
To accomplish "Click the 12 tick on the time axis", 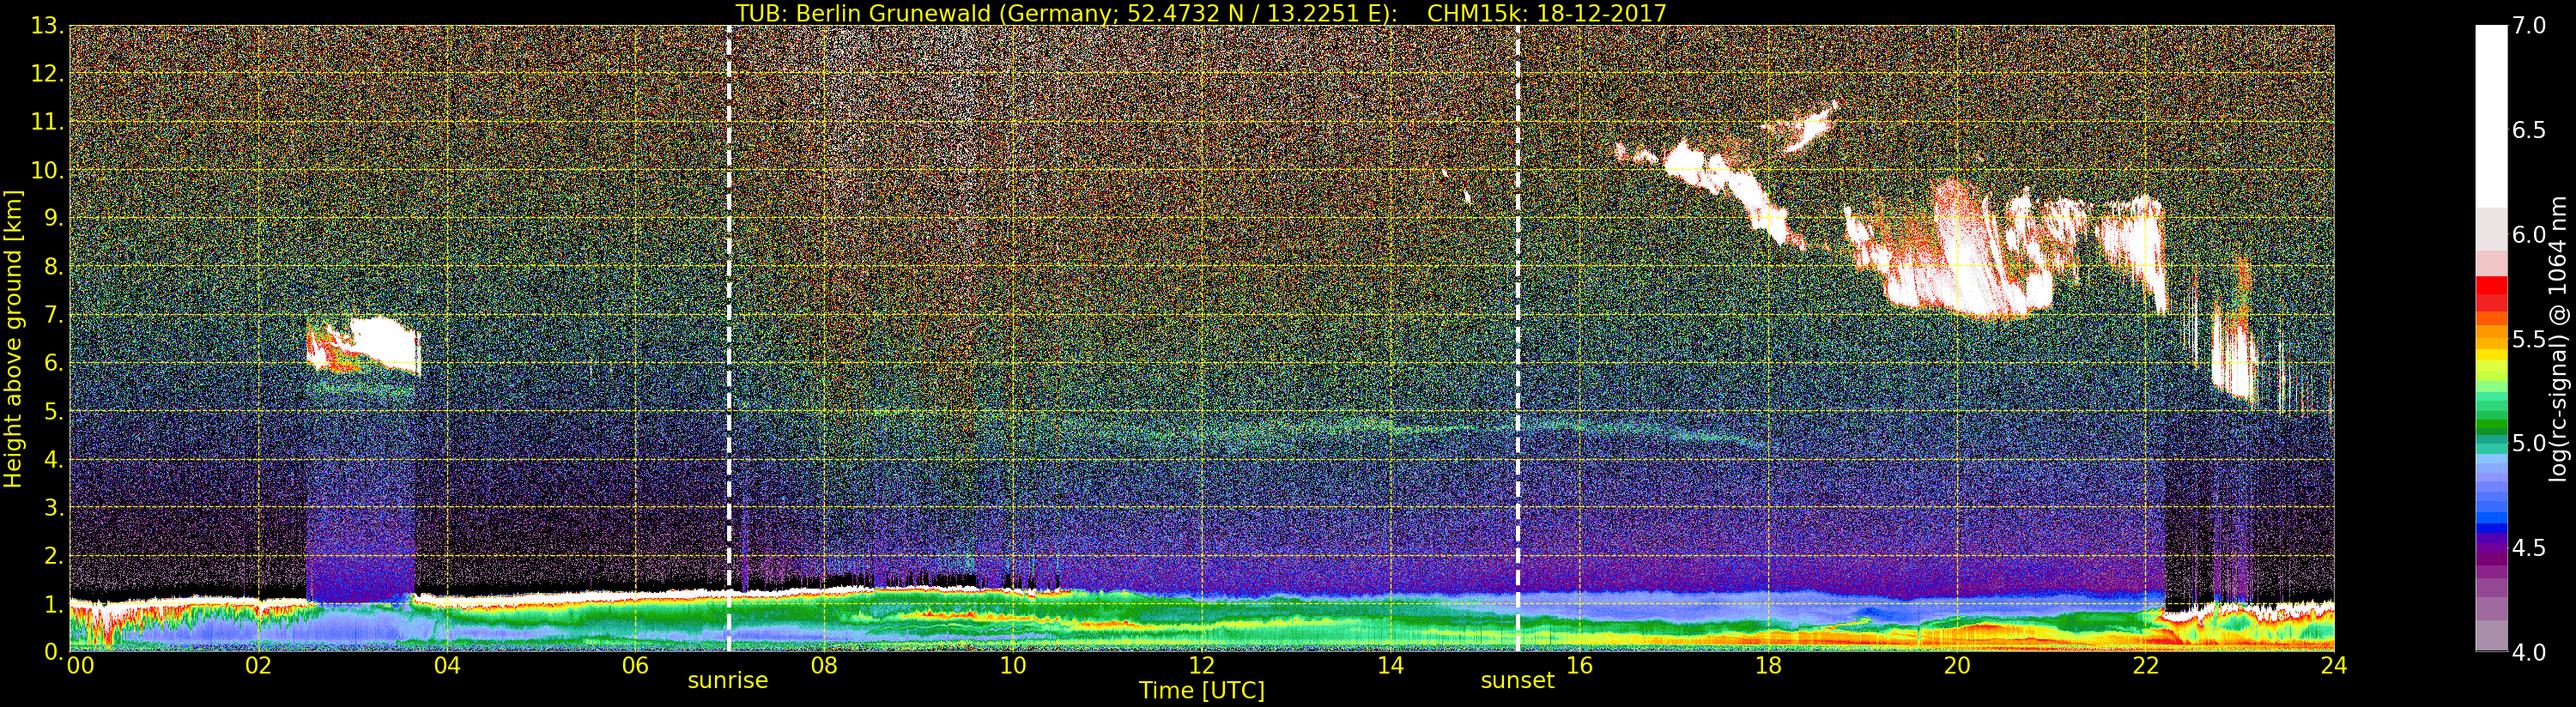I will pyautogui.click(x=1201, y=666).
